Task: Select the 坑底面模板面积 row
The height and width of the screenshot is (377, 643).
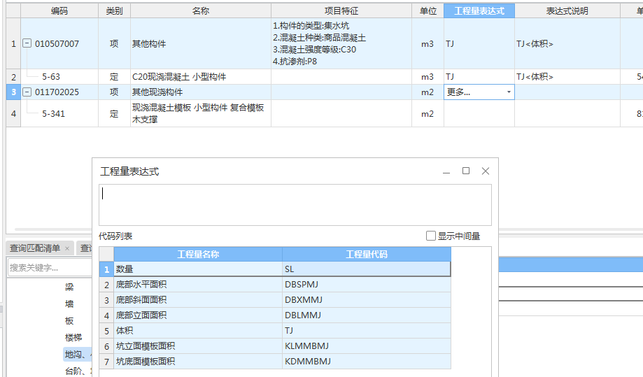Action: (x=275, y=362)
